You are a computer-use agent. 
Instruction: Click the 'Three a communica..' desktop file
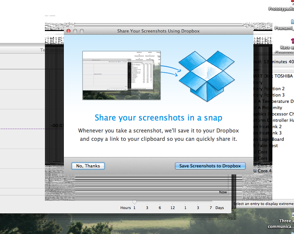pyautogui.click(x=281, y=224)
